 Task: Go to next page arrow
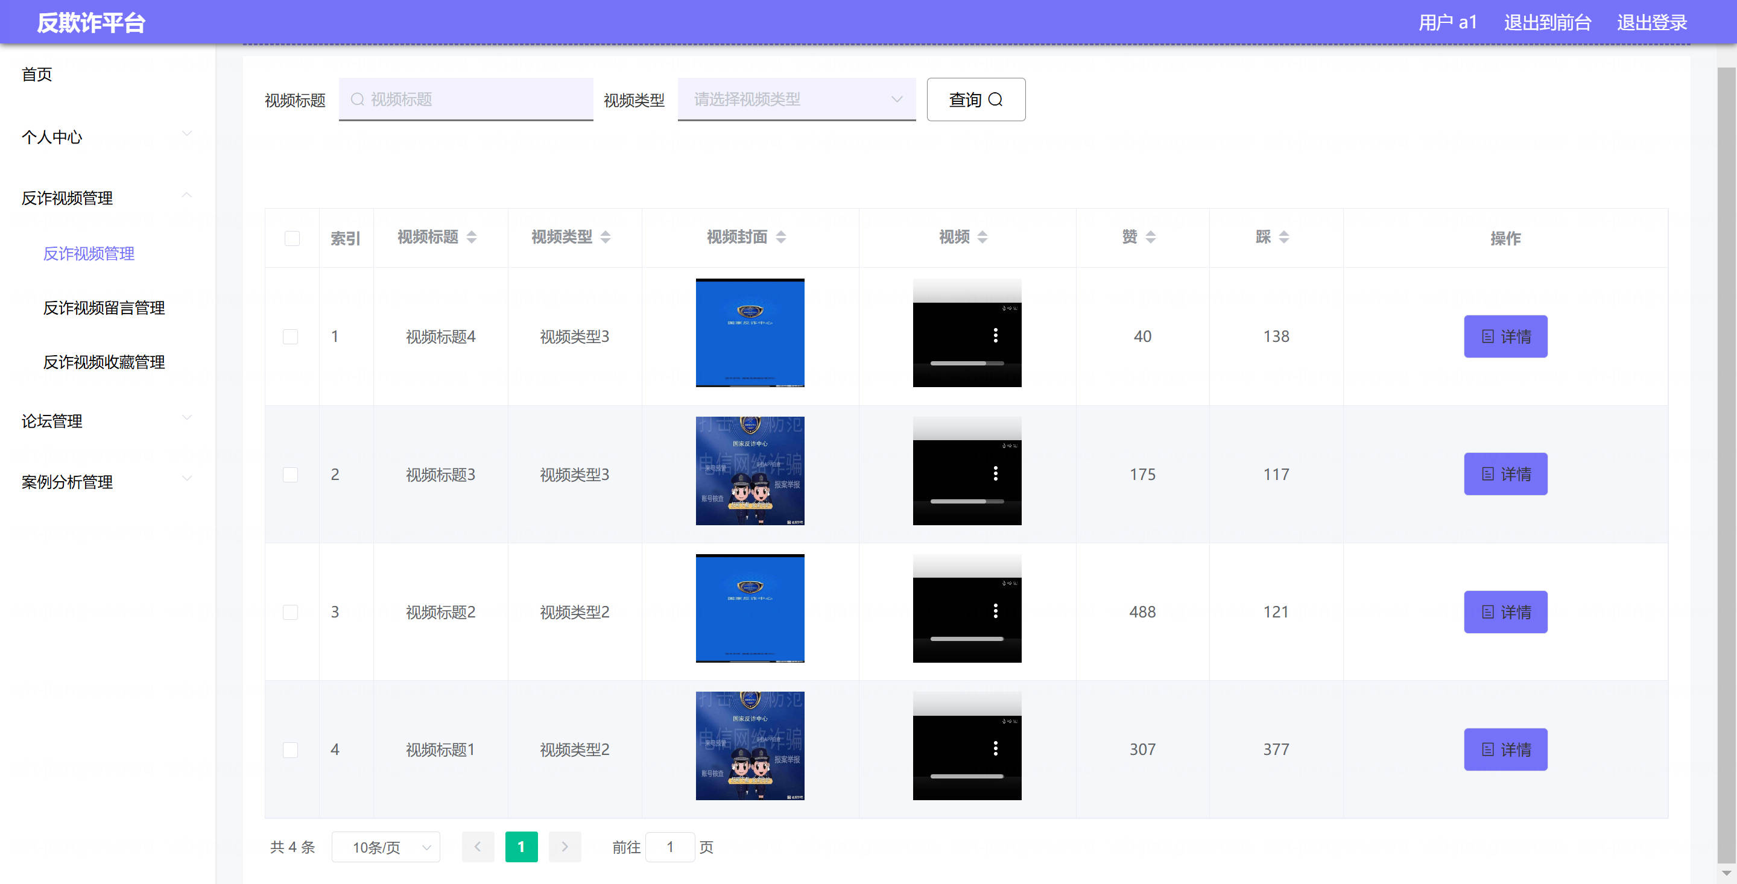pos(565,846)
